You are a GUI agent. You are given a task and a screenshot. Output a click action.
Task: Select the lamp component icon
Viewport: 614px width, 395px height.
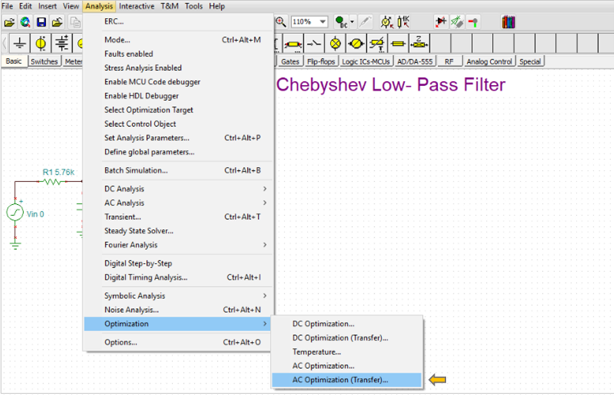(x=335, y=43)
